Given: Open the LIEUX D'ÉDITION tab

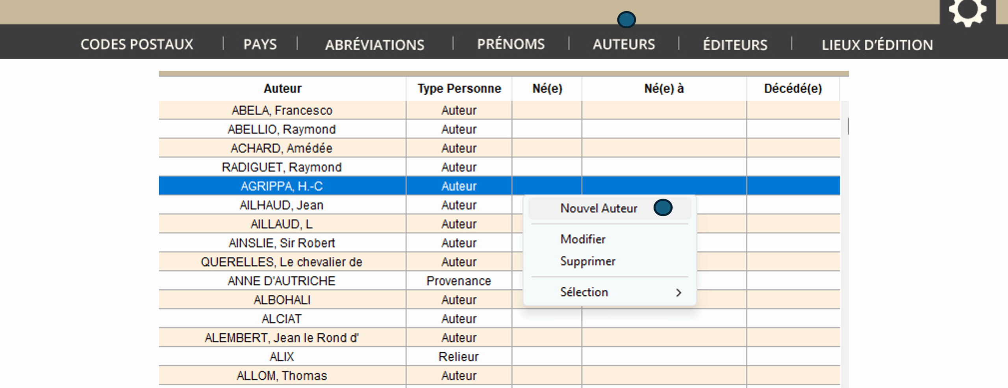Looking at the screenshot, I should [x=877, y=45].
